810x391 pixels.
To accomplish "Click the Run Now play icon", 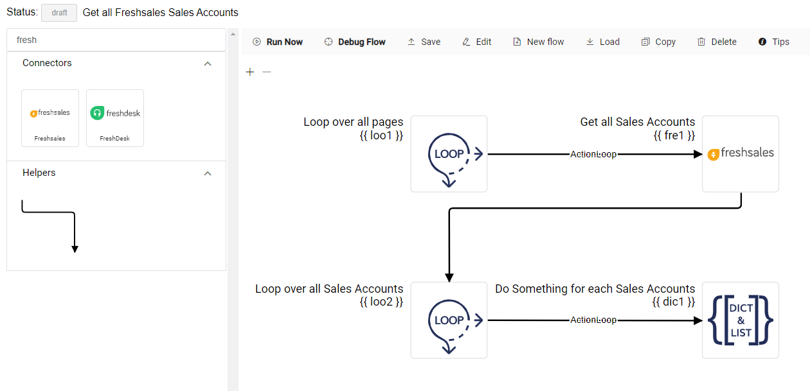I will pyautogui.click(x=256, y=42).
